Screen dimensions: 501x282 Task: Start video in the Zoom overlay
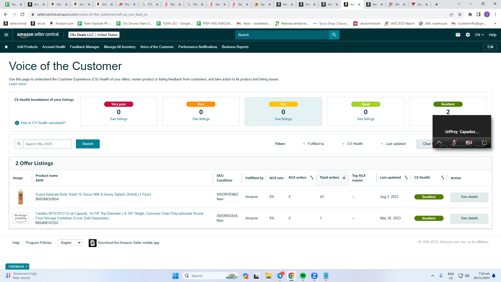pyautogui.click(x=469, y=143)
